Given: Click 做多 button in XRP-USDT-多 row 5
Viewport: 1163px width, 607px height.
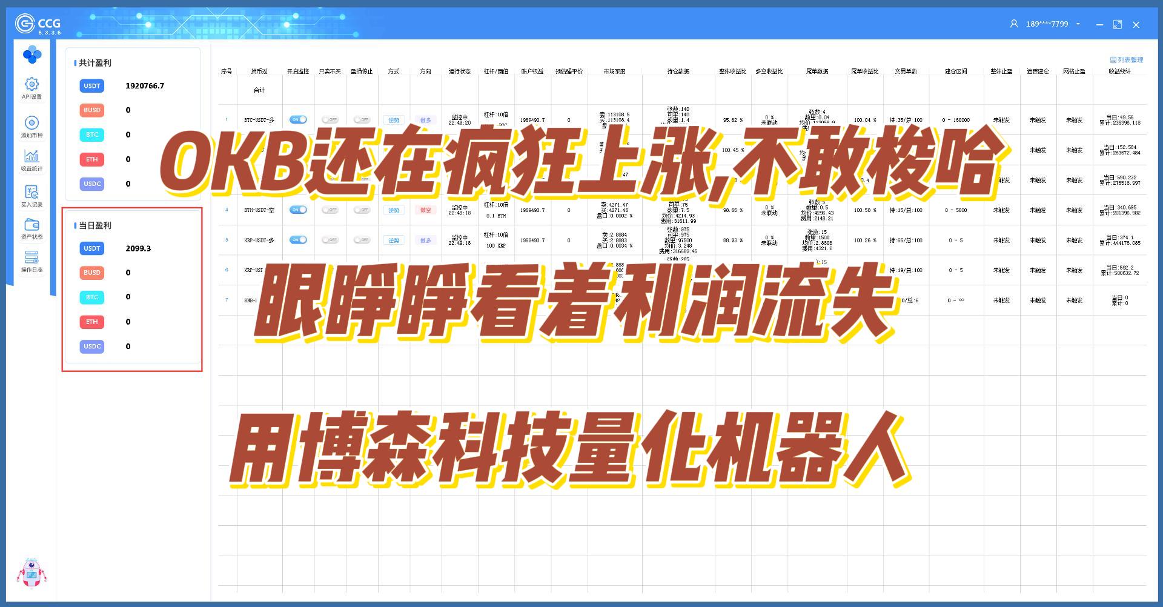Looking at the screenshot, I should 426,240.
